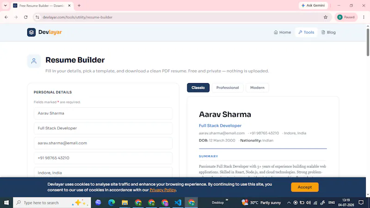Switch to the Modern template
Screen dimensions: 370x208
click(x=257, y=88)
